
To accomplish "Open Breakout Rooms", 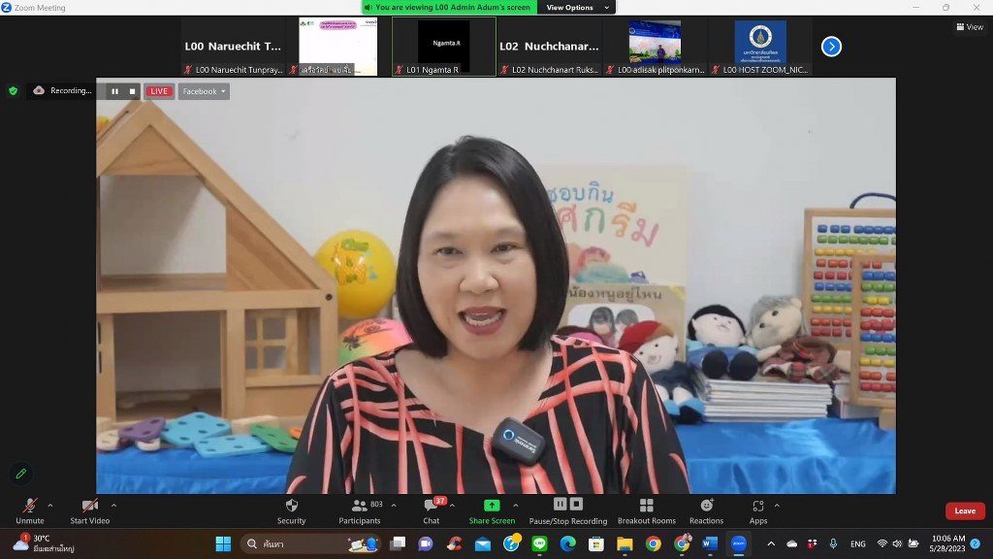I will pos(646,510).
